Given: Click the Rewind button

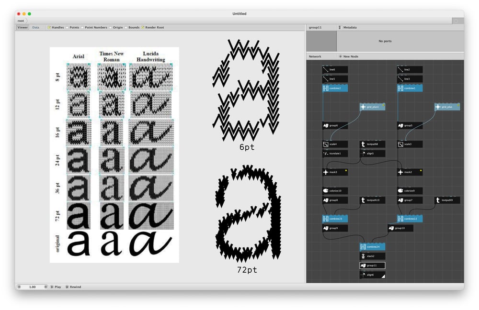Looking at the screenshot, I should 73,287.
